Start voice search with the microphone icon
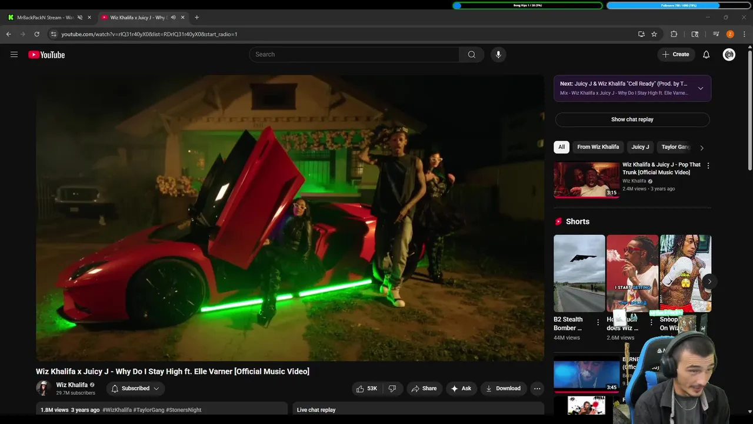 pyautogui.click(x=498, y=54)
